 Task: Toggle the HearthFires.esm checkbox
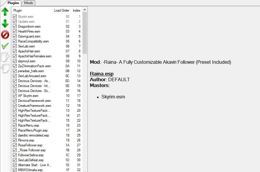pos(15,31)
